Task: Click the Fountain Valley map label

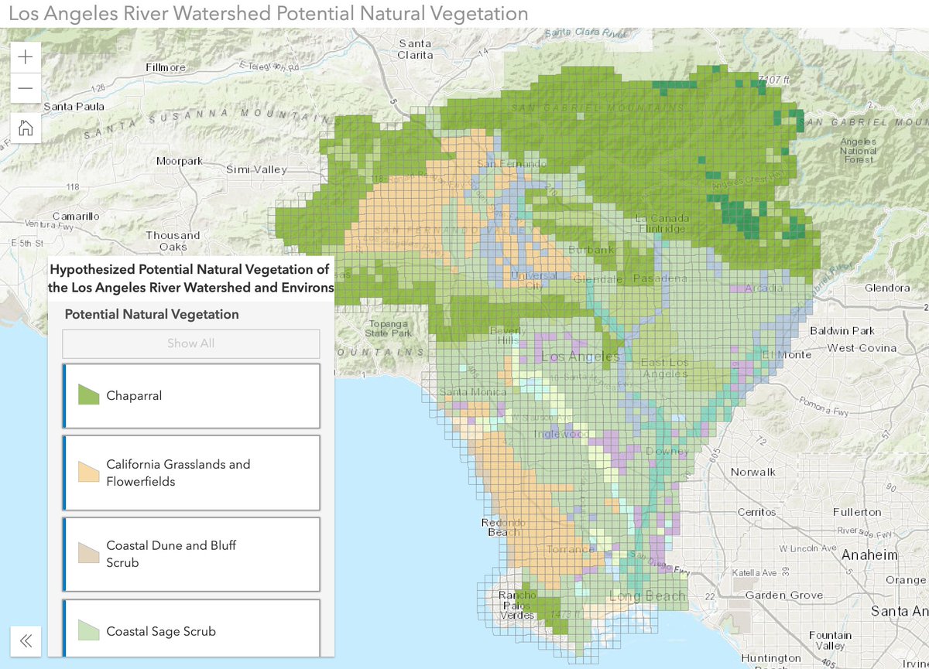Action: point(829,640)
